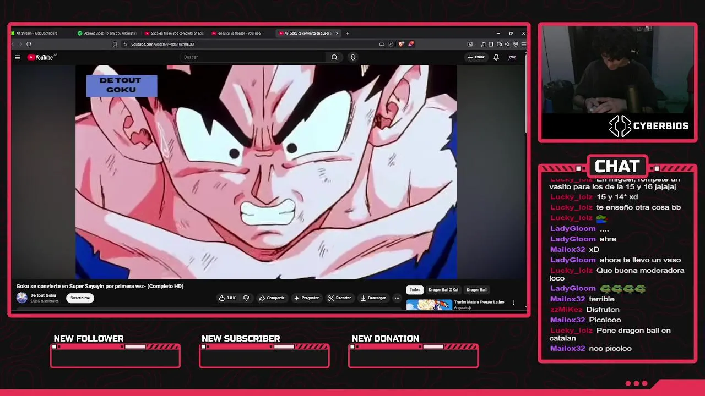Viewport: 705px width, 396px height.
Task: Switch to Saga de Majin Boo tab
Action: coord(174,33)
